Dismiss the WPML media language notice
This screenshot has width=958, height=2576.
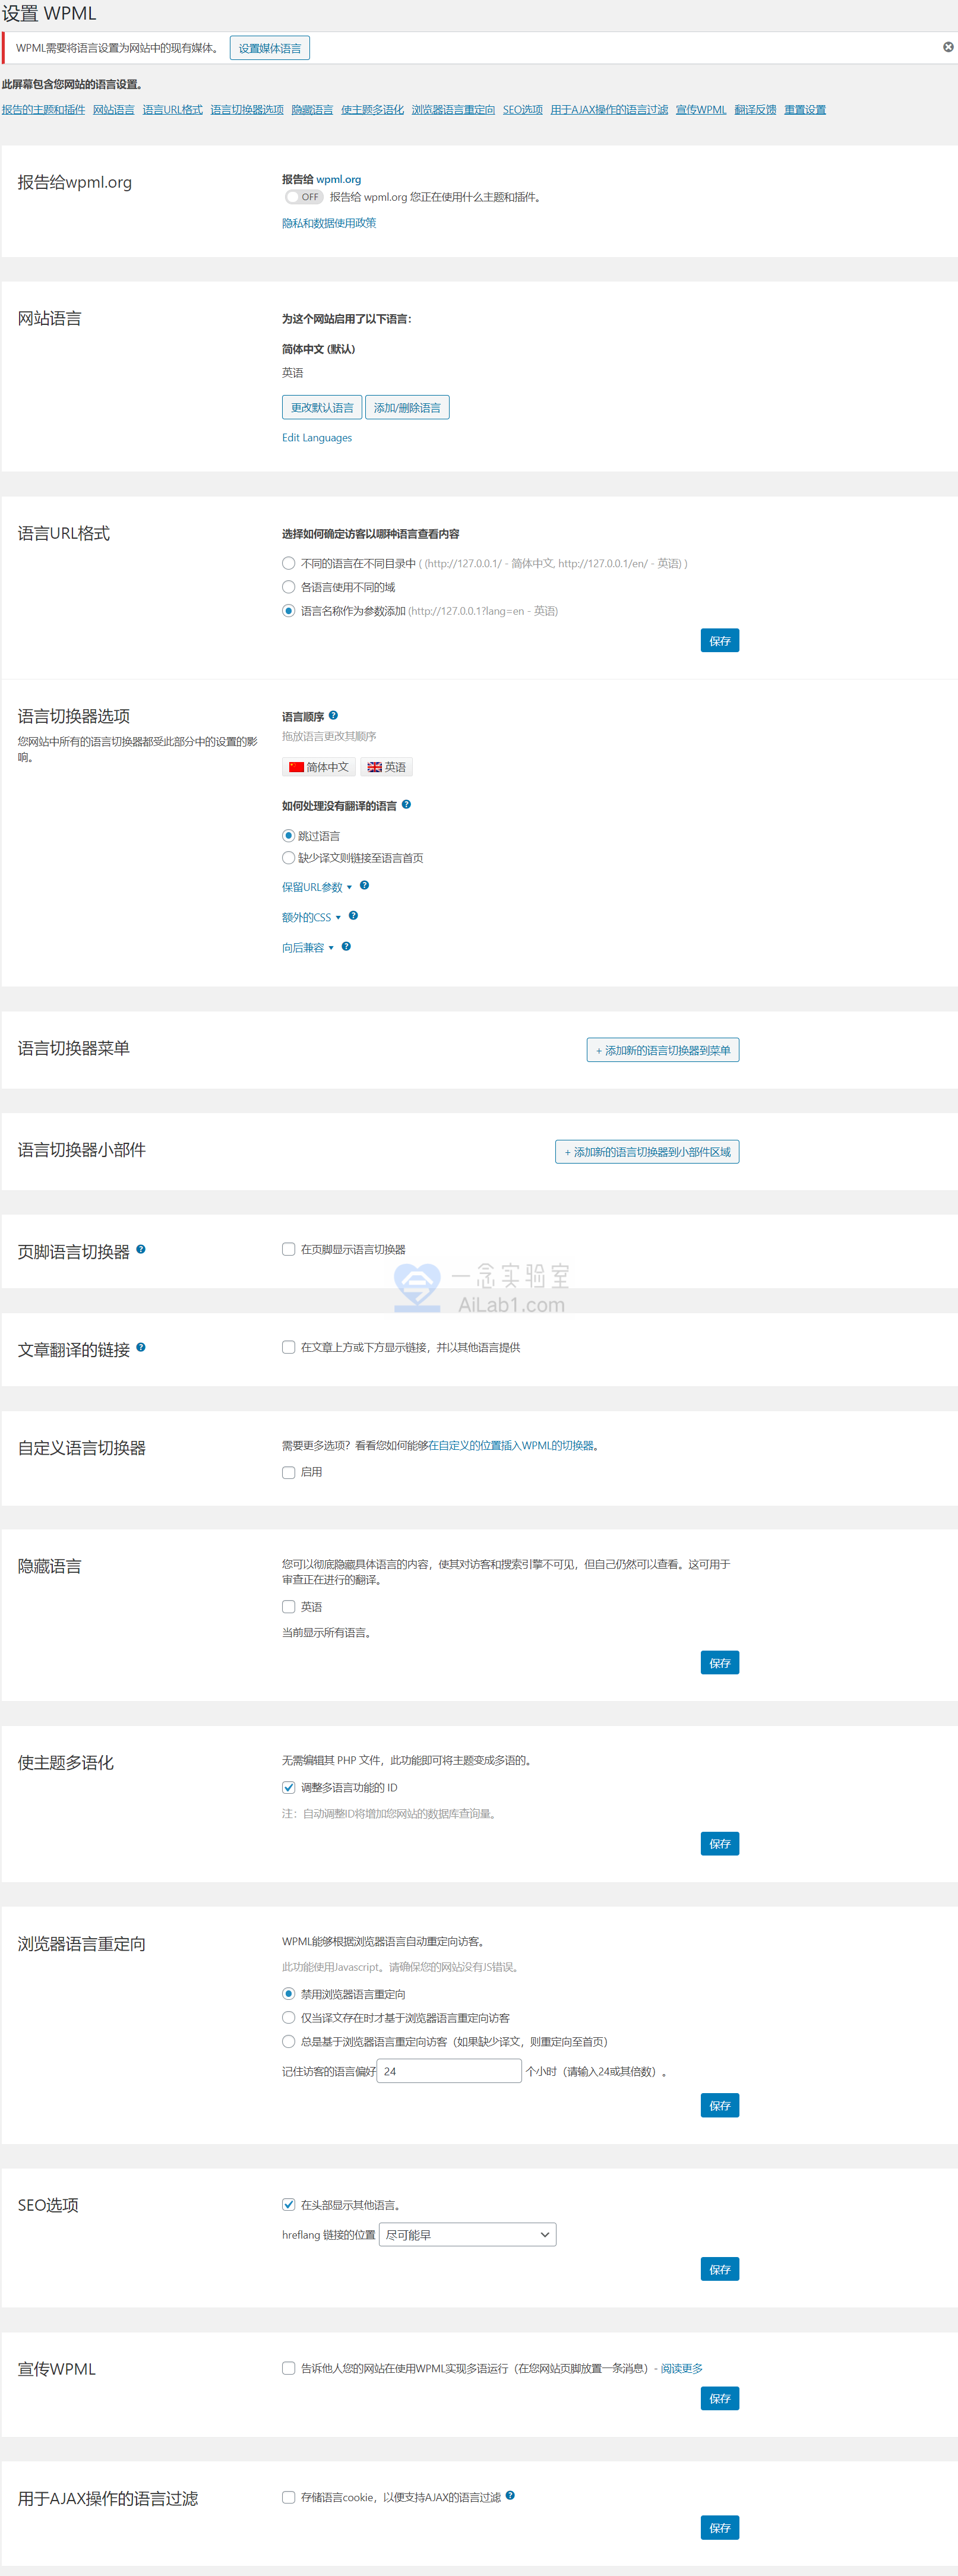947,47
